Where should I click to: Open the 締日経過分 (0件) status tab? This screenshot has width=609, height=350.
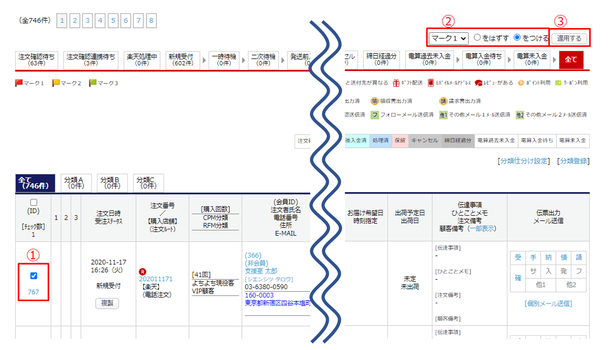[381, 60]
